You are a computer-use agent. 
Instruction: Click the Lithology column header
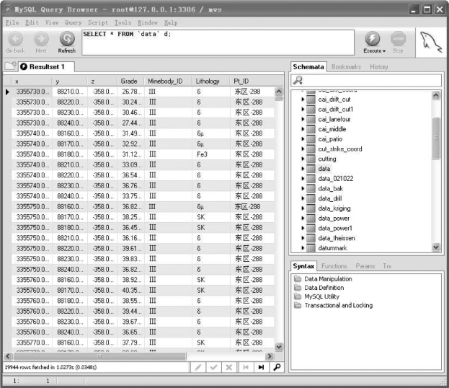pos(208,81)
